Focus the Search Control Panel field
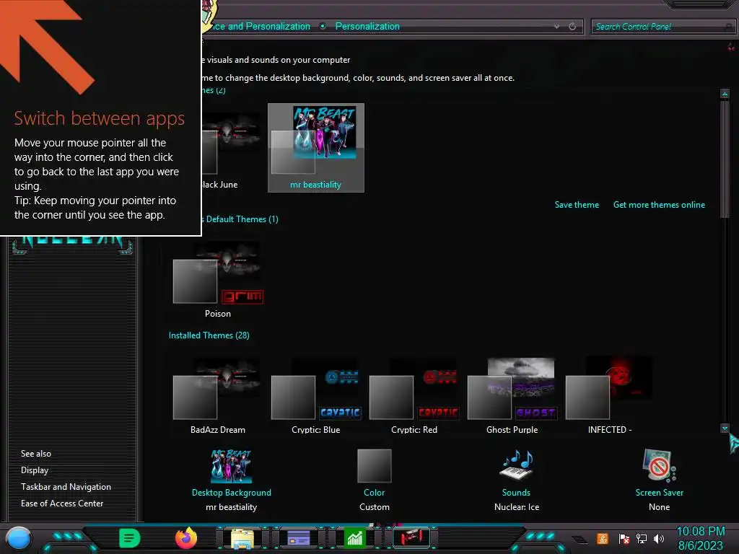Viewport: 739px width, 554px height. 663,27
